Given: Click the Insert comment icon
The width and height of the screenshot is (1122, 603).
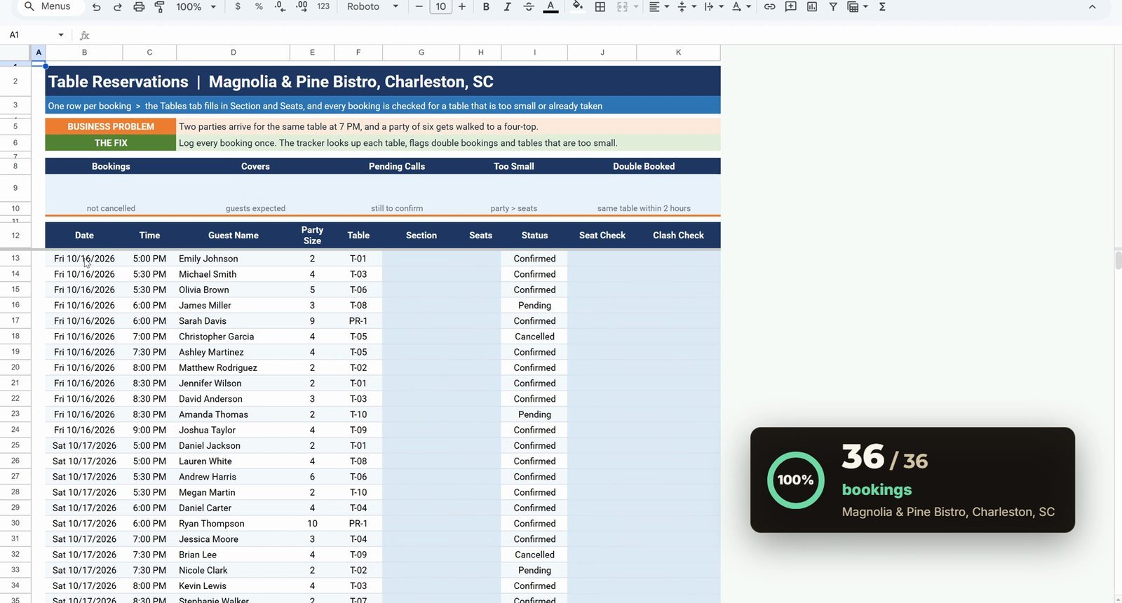Looking at the screenshot, I should 791,6.
